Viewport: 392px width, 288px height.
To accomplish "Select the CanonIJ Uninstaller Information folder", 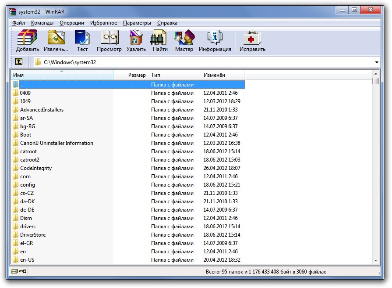I will 57,143.
